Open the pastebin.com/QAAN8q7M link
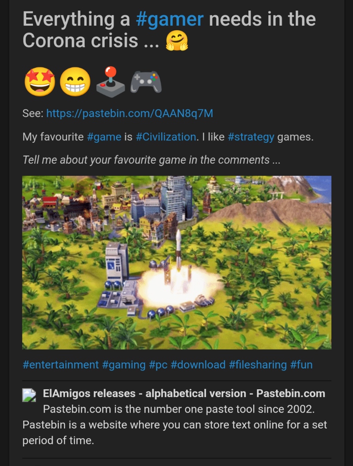The image size is (353, 466). coord(130,113)
